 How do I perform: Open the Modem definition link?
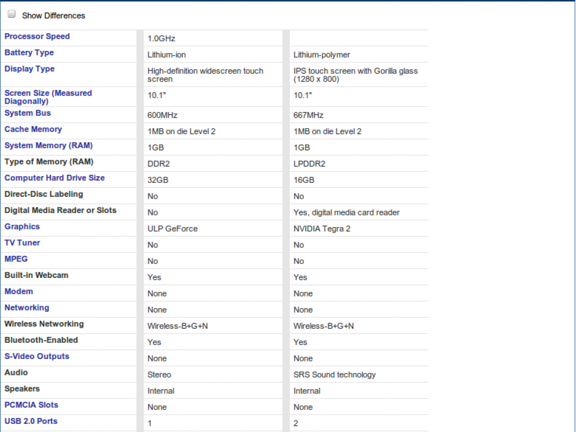(19, 292)
